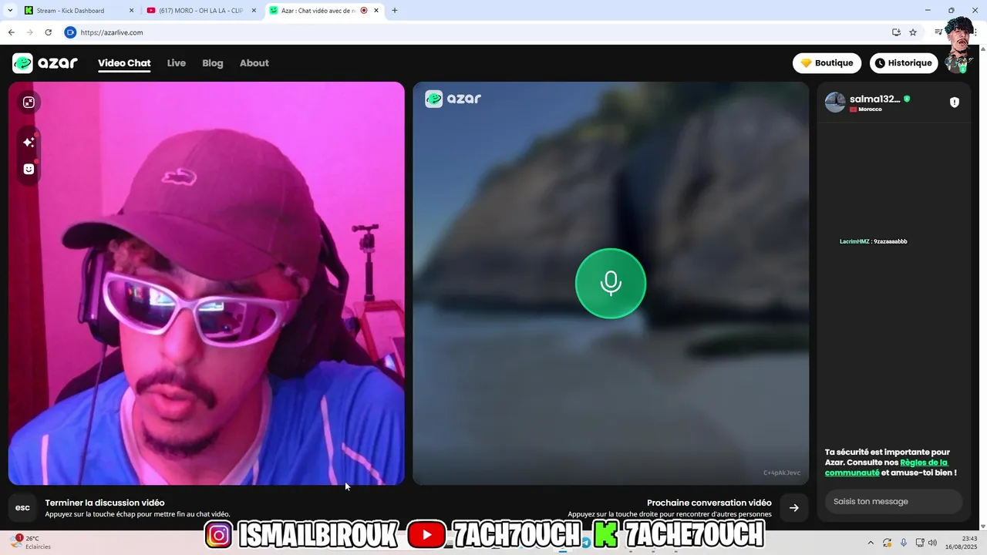Click the profile avatar in Azar header
Viewport: 987px width, 555px height.
click(957, 63)
